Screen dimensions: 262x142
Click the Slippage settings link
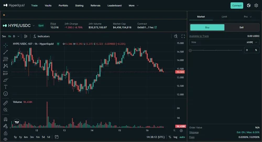pyautogui.click(x=194, y=132)
